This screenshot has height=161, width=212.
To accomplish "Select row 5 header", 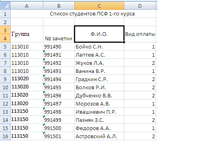I will pyautogui.click(x=5, y=46).
